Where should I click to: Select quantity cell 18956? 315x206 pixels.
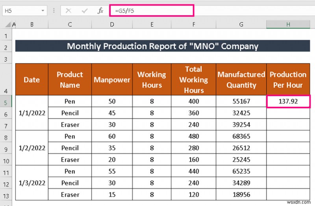click(x=241, y=194)
